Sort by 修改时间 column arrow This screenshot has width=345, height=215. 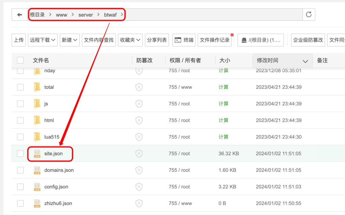(x=305, y=61)
